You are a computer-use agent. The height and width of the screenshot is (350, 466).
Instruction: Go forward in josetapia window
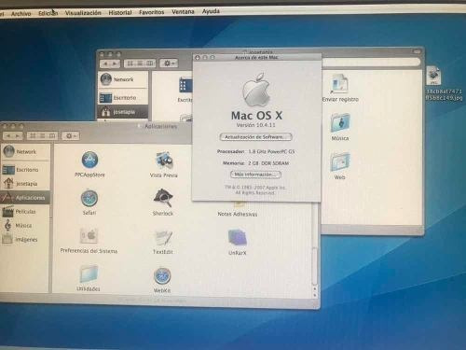tap(115, 63)
